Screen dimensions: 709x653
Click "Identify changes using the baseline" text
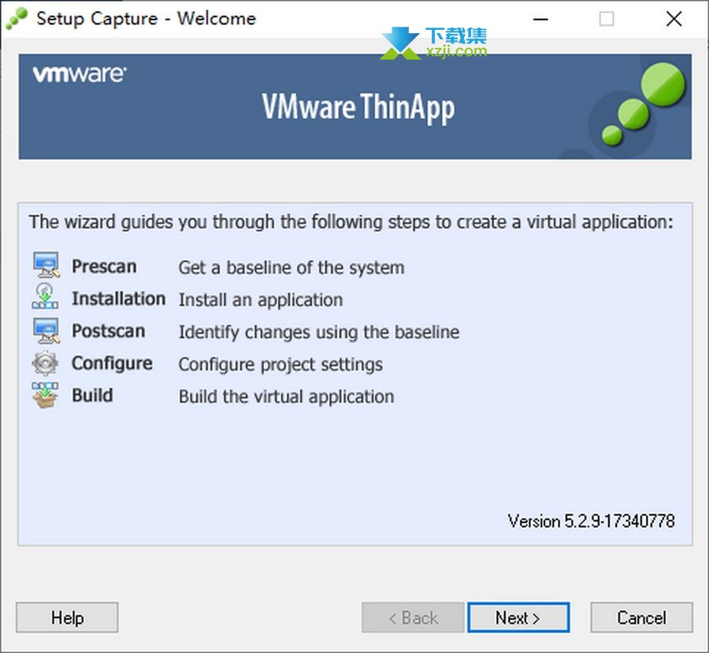[319, 332]
